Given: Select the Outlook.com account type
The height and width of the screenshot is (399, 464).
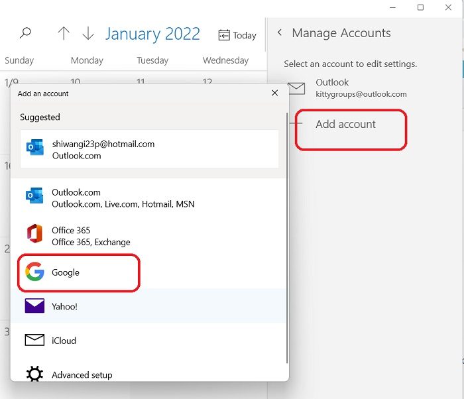Looking at the screenshot, I should click(x=149, y=198).
